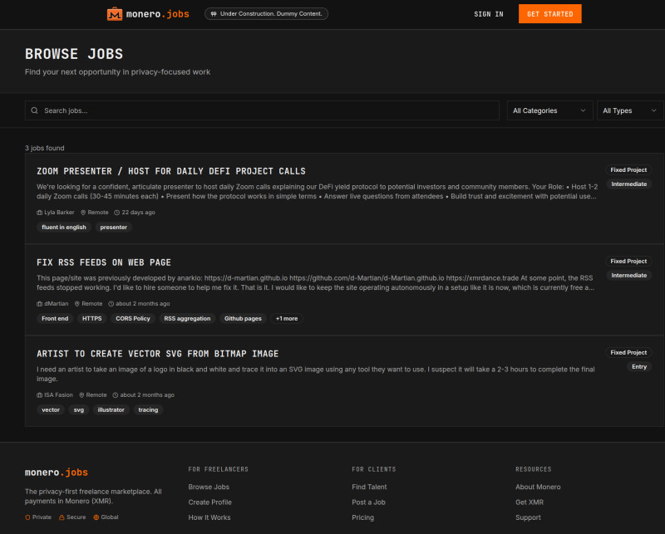Image resolution: width=665 pixels, height=534 pixels.
Task: Focus the Search jobs input field
Action: [266, 110]
